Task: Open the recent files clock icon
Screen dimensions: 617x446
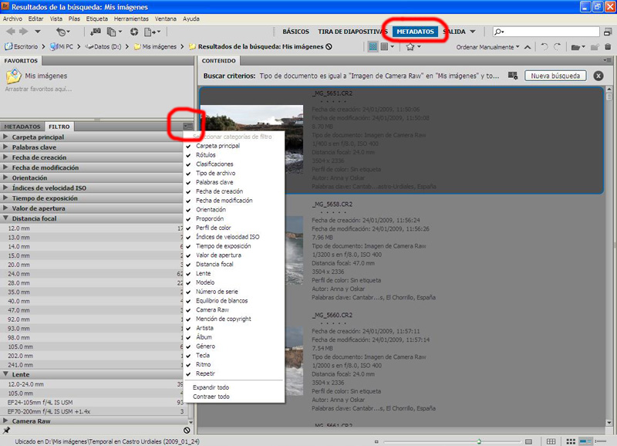Action: (x=62, y=32)
